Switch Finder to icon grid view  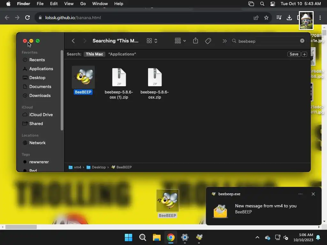[x=149, y=41]
